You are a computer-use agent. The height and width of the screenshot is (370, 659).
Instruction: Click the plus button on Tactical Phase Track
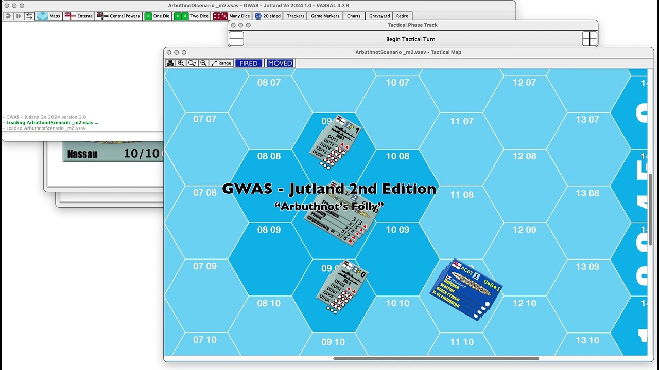coord(589,39)
